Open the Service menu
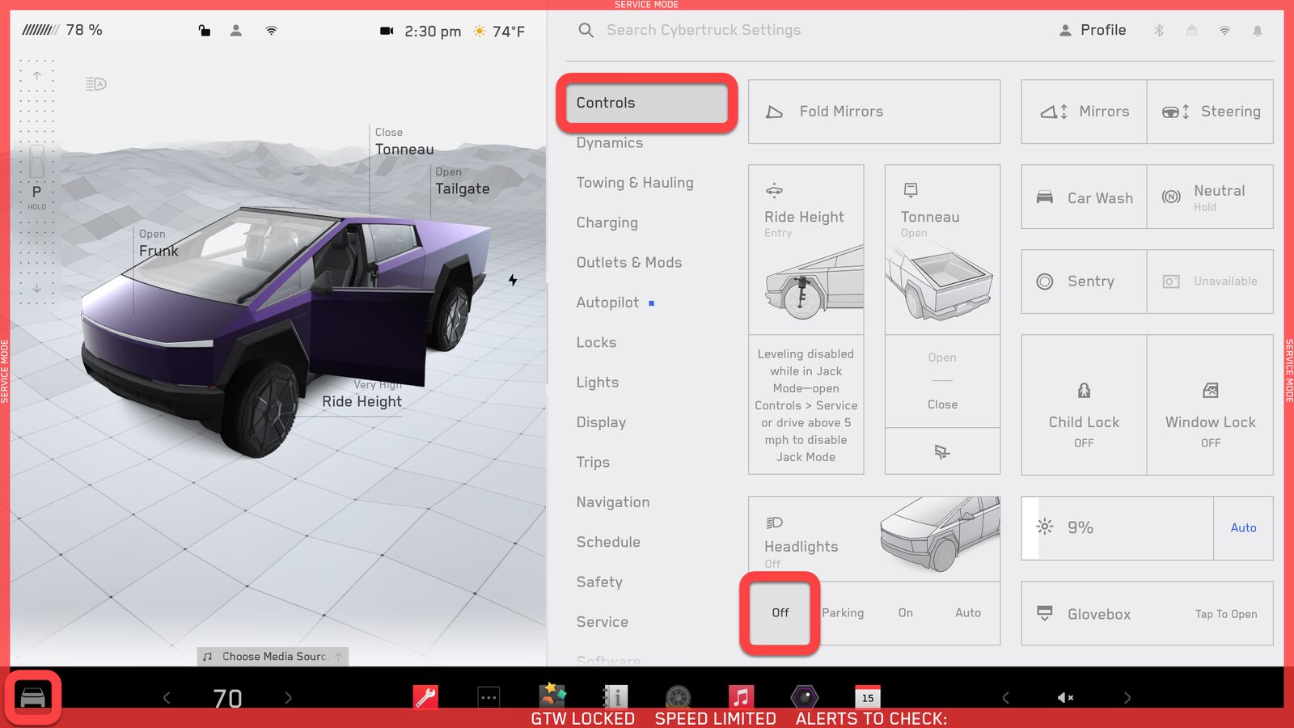The width and height of the screenshot is (1294, 728). 602,622
